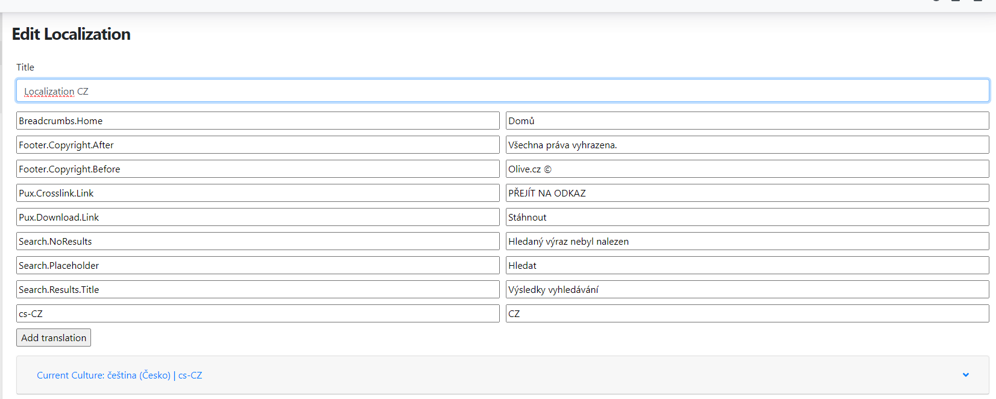Expand the Current Culture chevron arrow
The width and height of the screenshot is (996, 399).
click(x=965, y=375)
